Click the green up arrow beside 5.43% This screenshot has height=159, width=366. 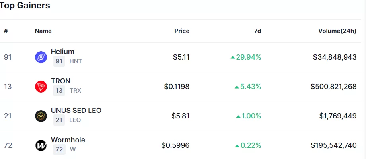[237, 87]
